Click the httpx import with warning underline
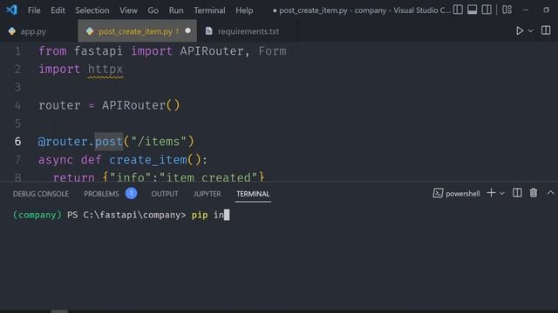This screenshot has width=558, height=313. pyautogui.click(x=105, y=69)
